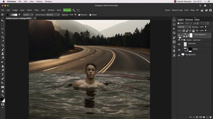Add a new adjustment layer icon
The width and height of the screenshot is (213, 119).
(197, 117)
